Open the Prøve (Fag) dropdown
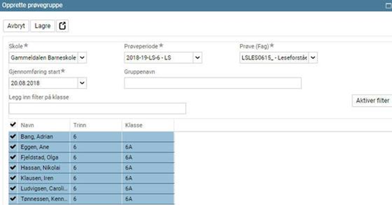Image resolution: width=392 pixels, height=205 pixels. (313, 58)
